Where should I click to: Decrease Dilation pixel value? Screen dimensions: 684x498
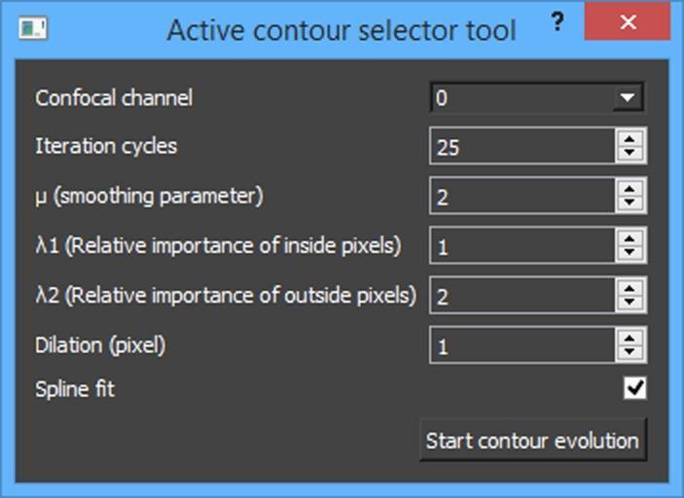coord(630,352)
